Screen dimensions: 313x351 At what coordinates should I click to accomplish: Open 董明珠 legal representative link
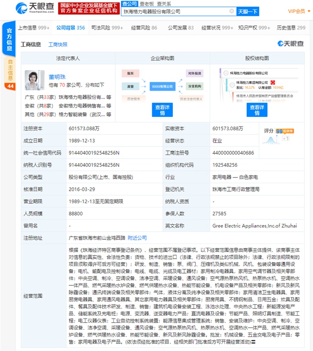click(57, 77)
